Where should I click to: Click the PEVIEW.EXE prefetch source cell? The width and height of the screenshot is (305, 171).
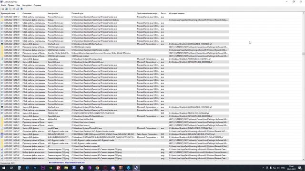[189, 113]
